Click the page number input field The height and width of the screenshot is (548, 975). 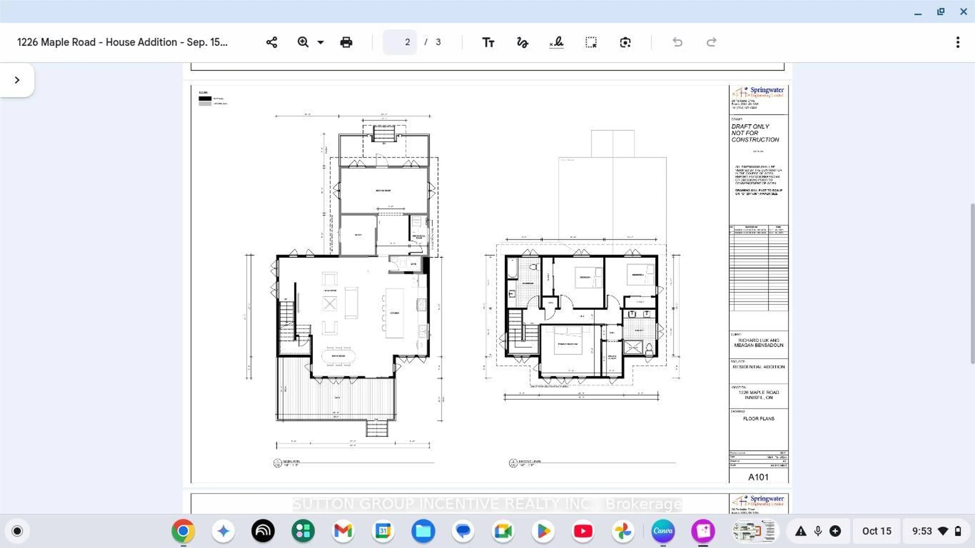[400, 42]
